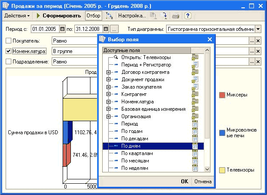Viewport: 267px width, 195px height.
Task: Click calendar icon in По декадам row
Action: 195,139
